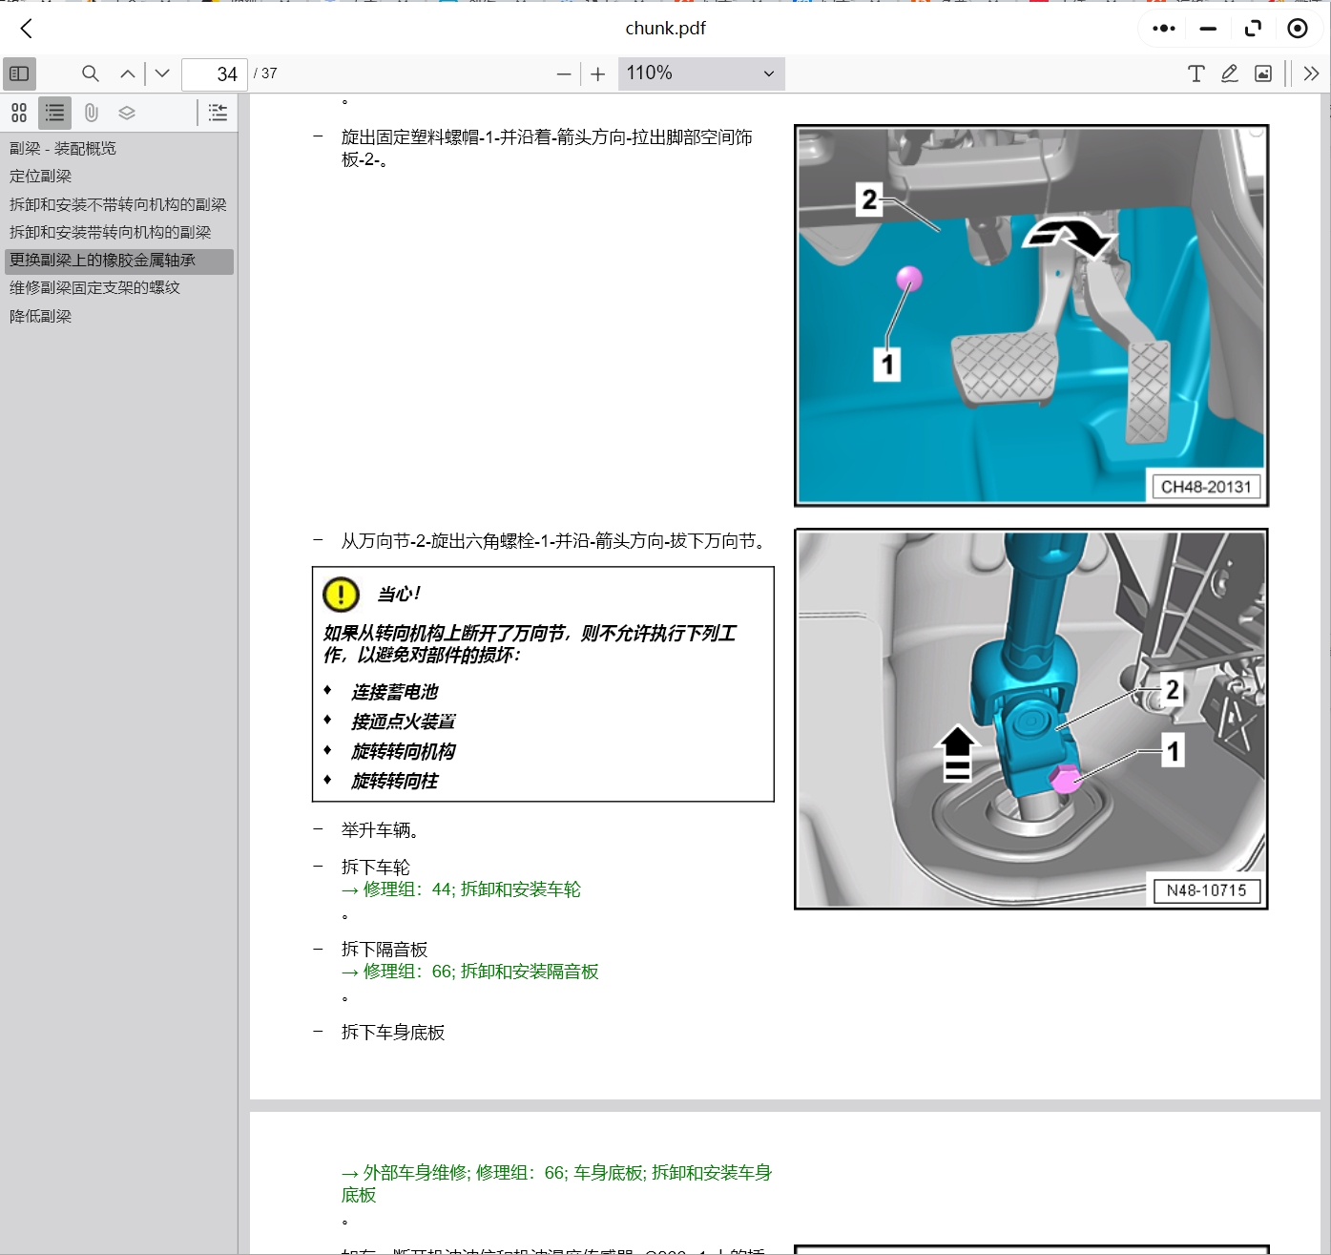Image resolution: width=1331 pixels, height=1255 pixels.
Task: Open more options with the ellipsis button
Action: (1162, 29)
